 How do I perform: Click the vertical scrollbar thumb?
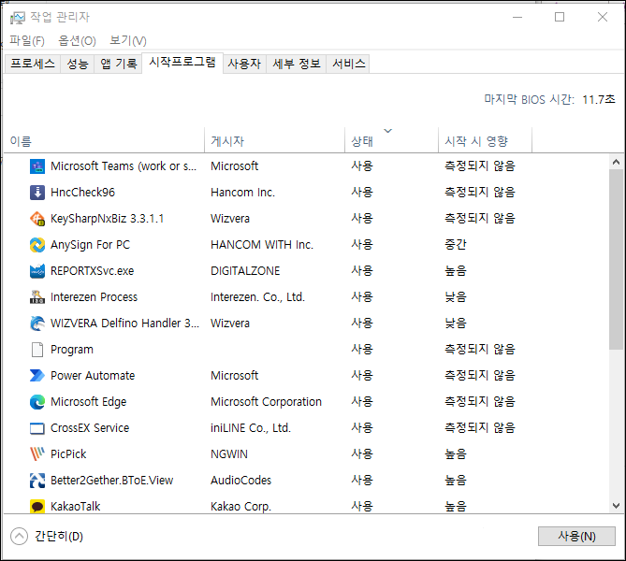[616, 259]
